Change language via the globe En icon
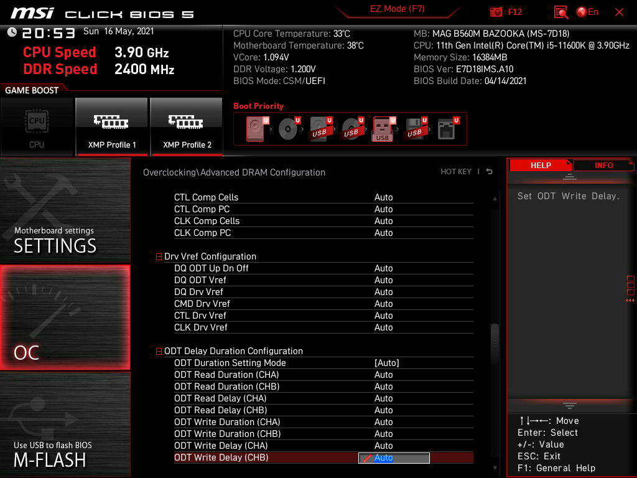Image resolution: width=637 pixels, height=478 pixels. pyautogui.click(x=587, y=12)
